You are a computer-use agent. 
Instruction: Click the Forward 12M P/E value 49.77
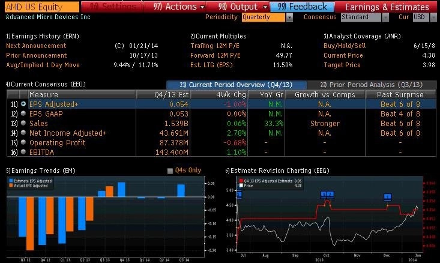pyautogui.click(x=284, y=55)
